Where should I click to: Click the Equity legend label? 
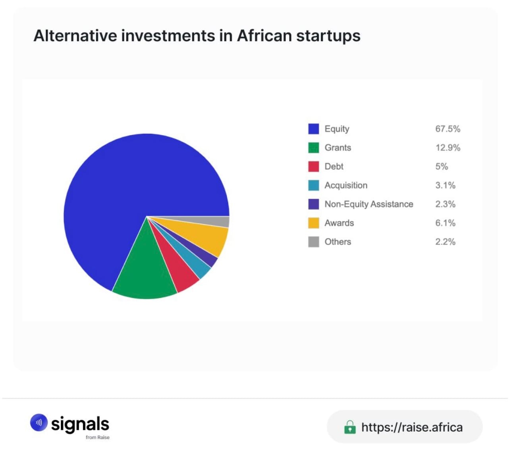click(337, 129)
